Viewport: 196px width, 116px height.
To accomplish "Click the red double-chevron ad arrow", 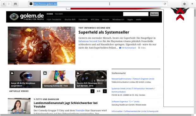I will pos(180,15).
